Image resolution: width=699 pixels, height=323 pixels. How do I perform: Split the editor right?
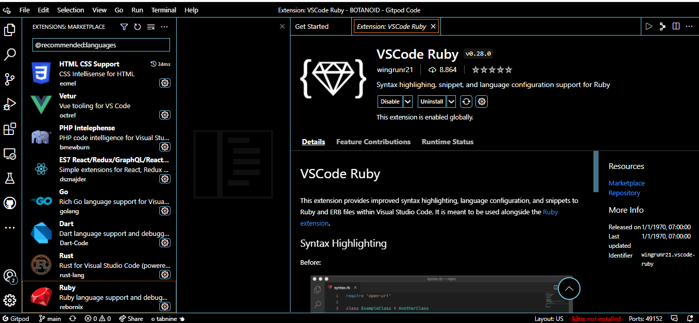(x=676, y=26)
